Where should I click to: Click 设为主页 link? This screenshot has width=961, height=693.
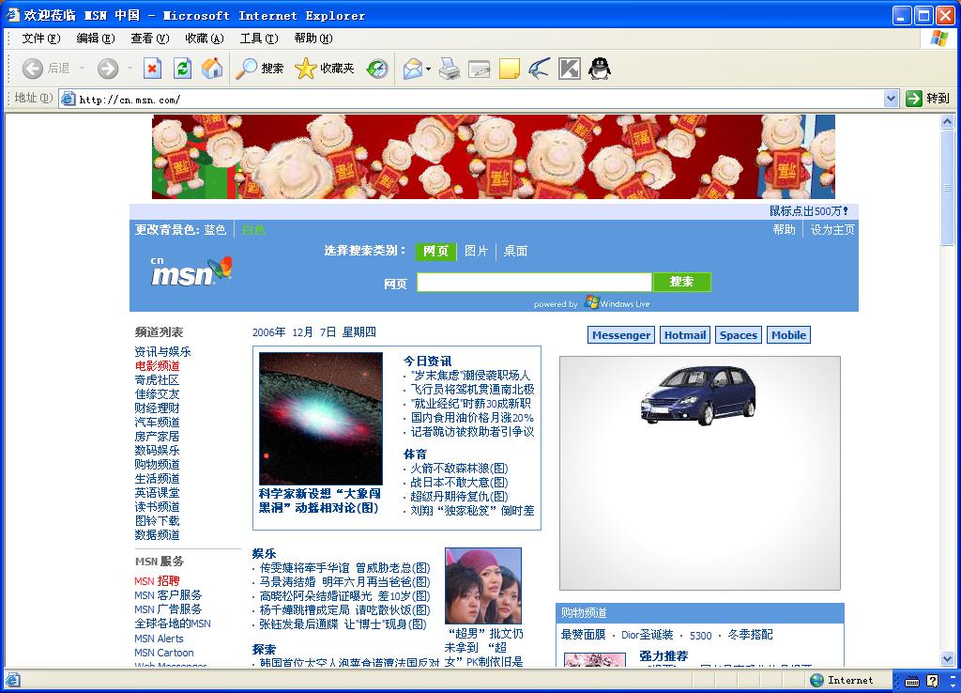point(832,230)
